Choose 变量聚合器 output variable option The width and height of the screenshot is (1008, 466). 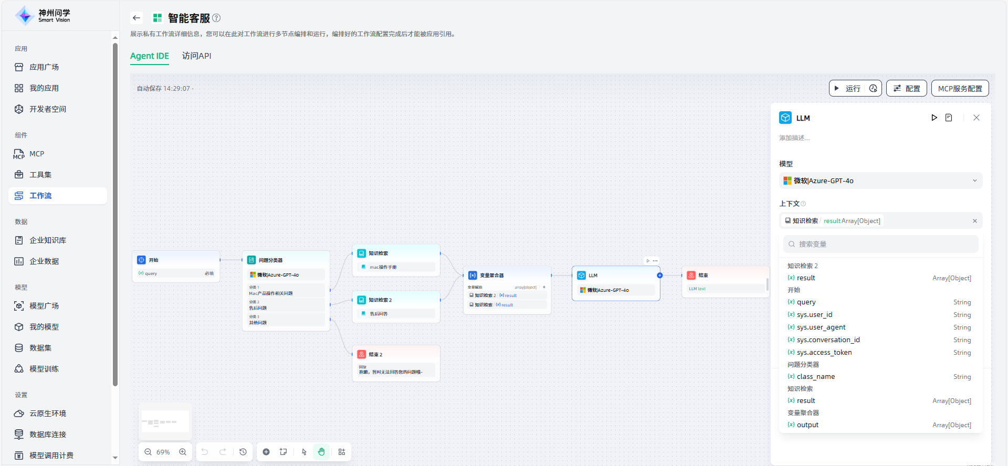point(807,425)
